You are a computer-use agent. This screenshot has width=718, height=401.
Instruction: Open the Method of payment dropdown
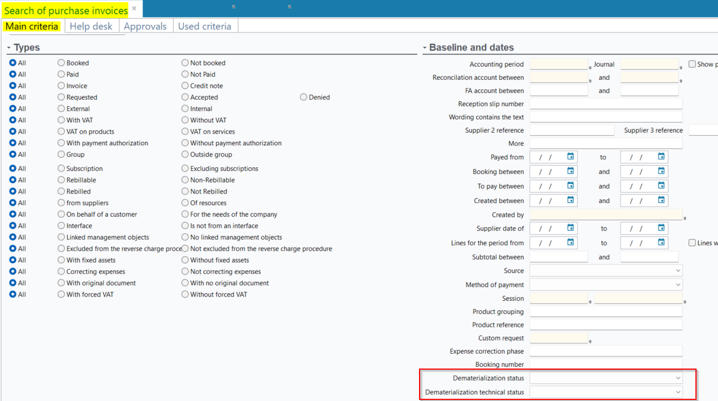678,285
